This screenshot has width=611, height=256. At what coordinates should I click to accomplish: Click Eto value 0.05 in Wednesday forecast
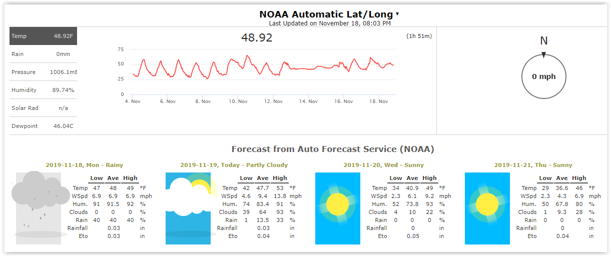coord(412,236)
